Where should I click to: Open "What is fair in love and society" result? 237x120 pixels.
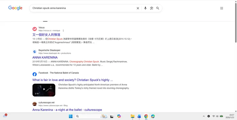[73, 80]
